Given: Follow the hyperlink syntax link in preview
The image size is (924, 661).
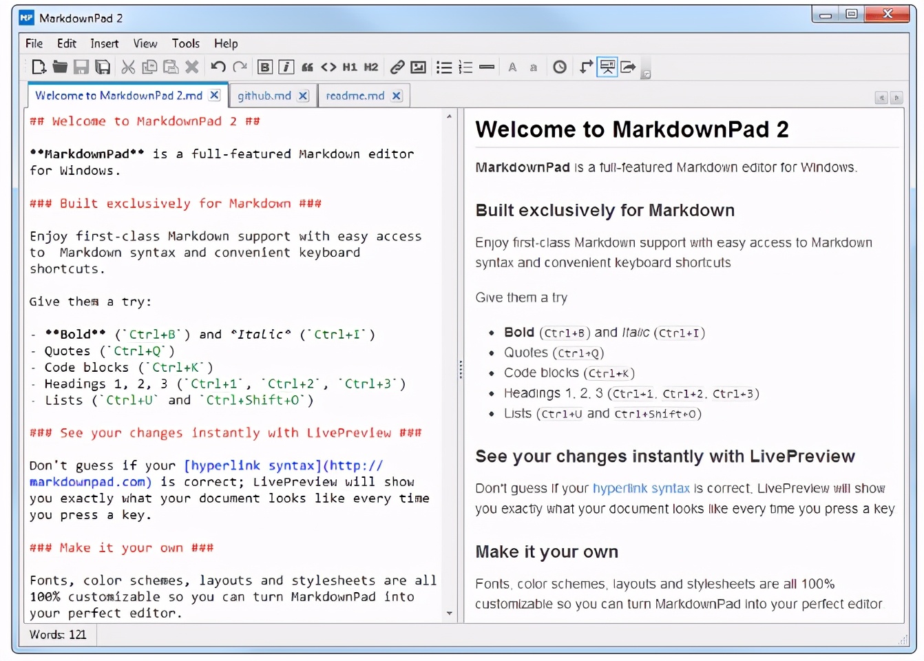Looking at the screenshot, I should click(640, 488).
